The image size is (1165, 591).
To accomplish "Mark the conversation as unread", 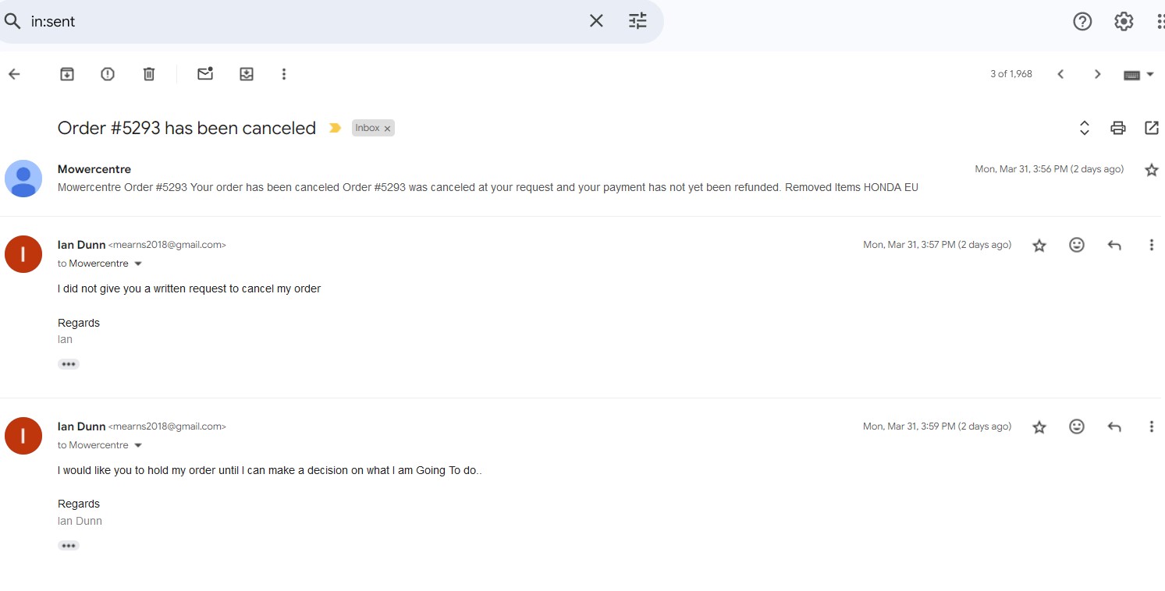I will click(205, 74).
